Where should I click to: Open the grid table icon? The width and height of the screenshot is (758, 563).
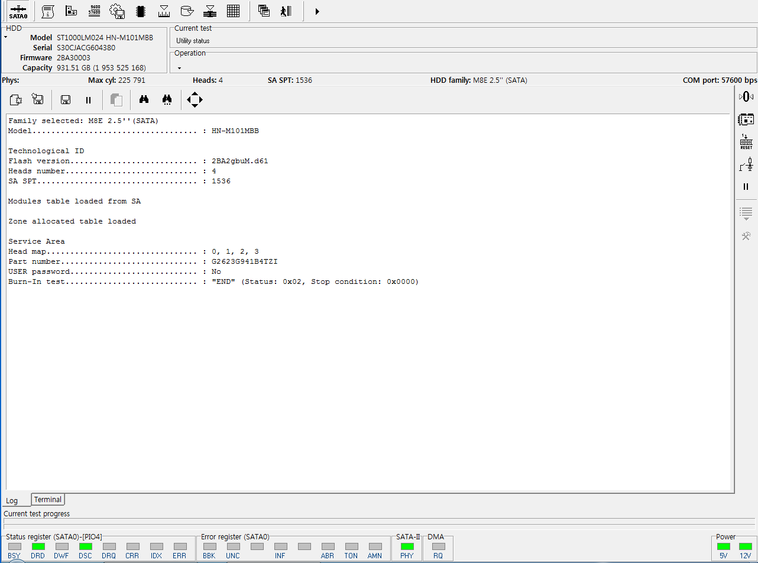pos(233,11)
